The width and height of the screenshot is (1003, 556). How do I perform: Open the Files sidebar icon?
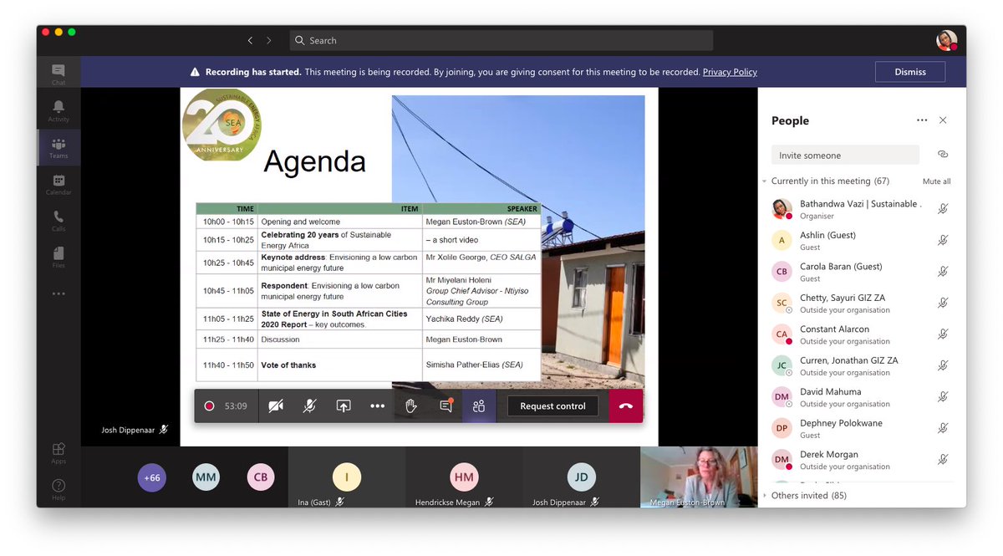(59, 257)
